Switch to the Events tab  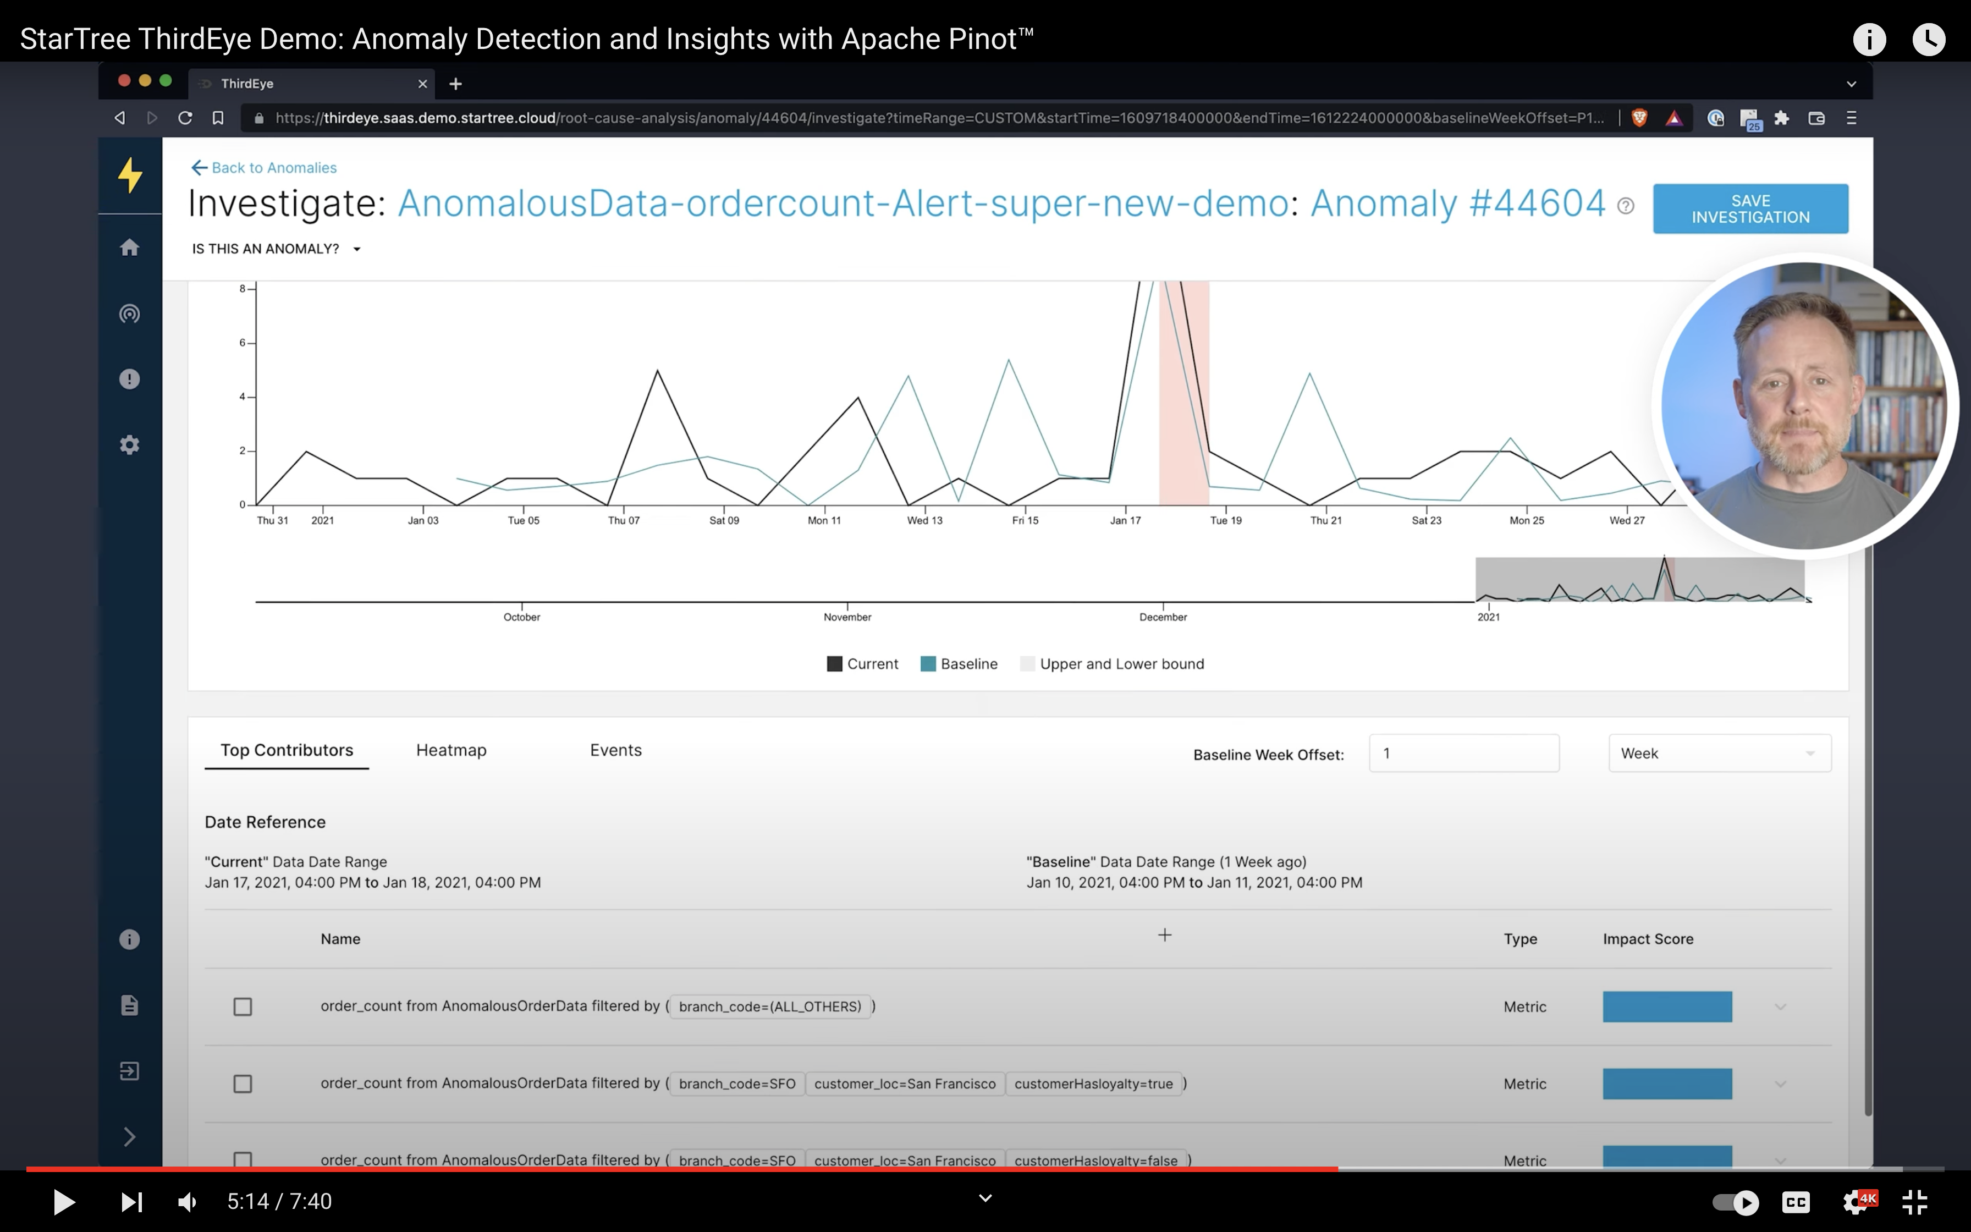pyautogui.click(x=616, y=750)
